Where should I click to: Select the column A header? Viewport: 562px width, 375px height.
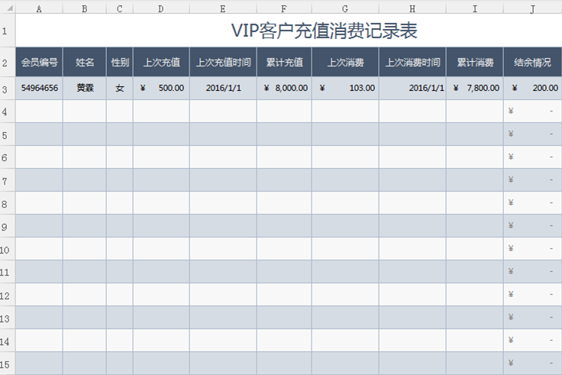(x=39, y=8)
